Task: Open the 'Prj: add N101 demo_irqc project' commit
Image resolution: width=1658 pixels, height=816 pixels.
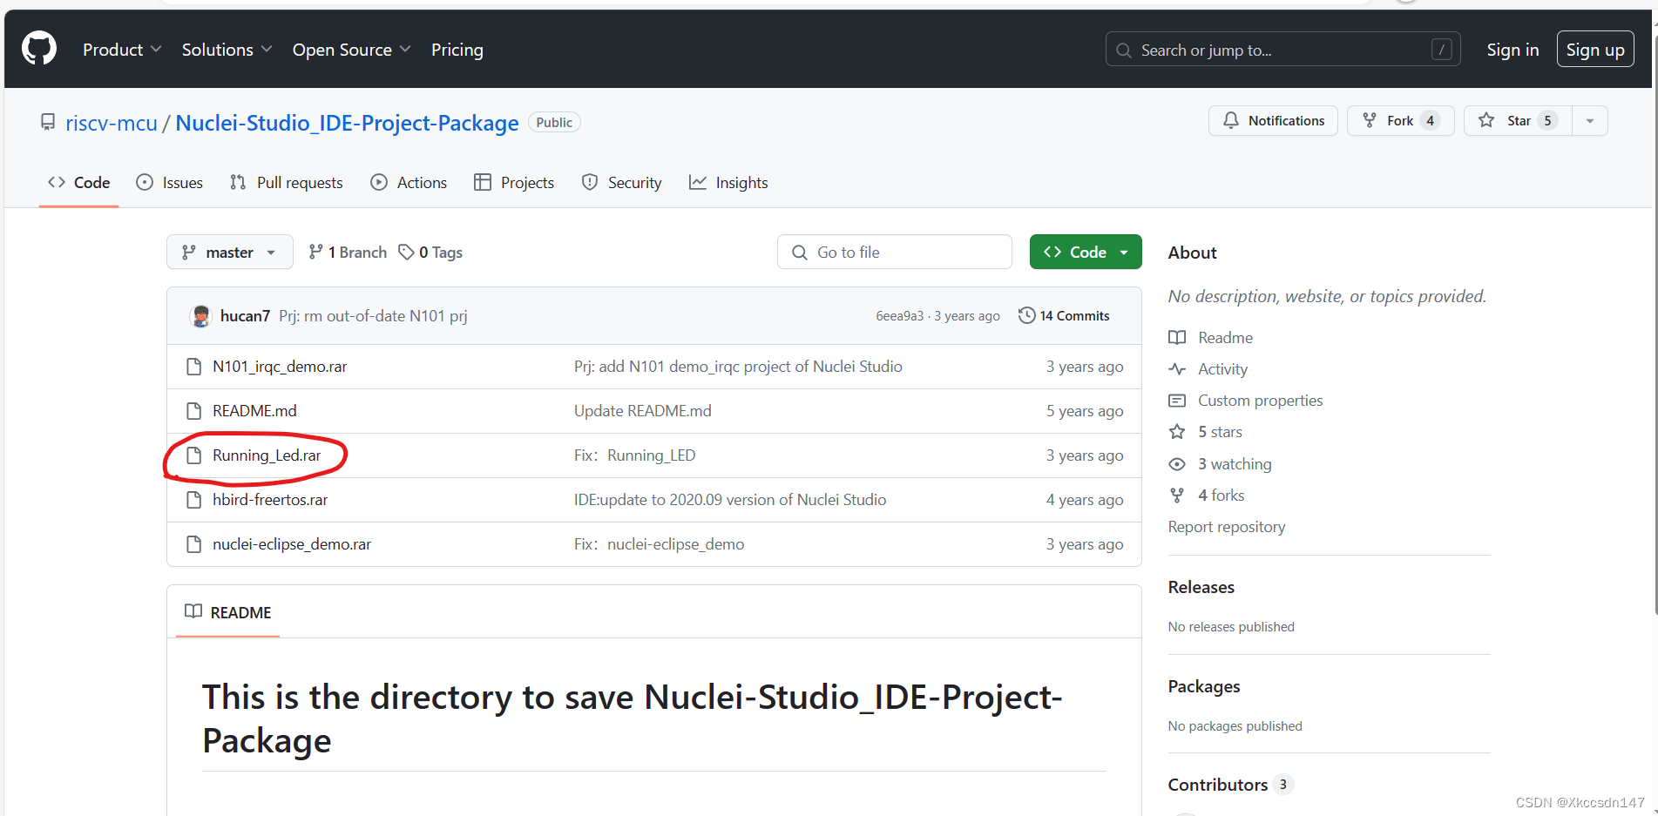Action: point(738,367)
